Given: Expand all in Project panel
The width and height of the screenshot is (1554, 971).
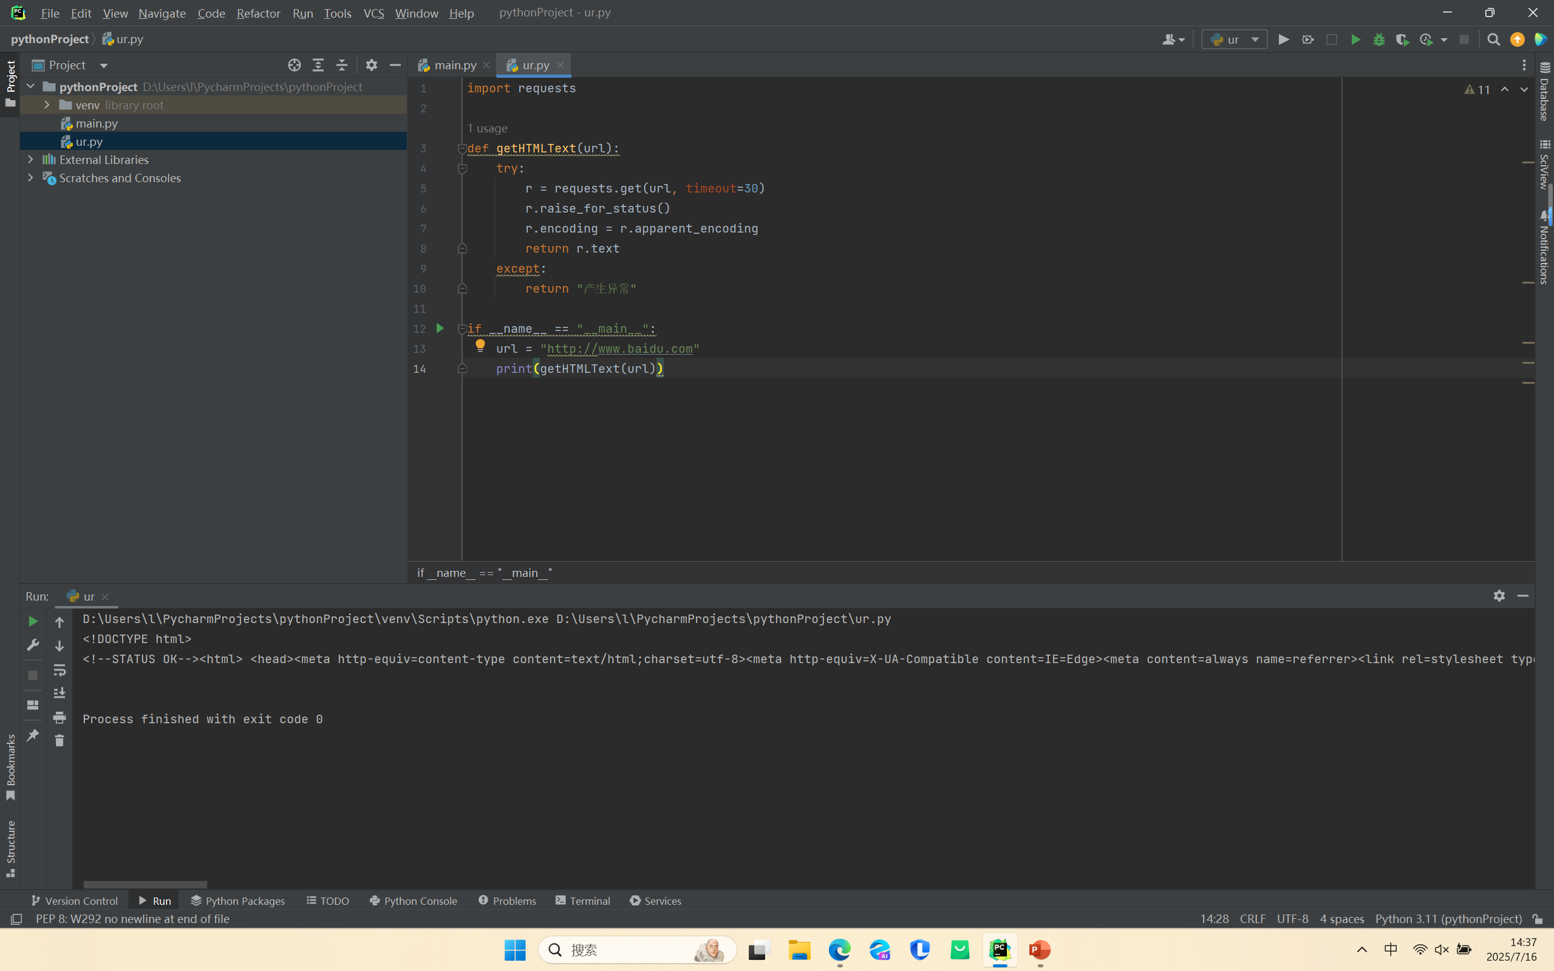Looking at the screenshot, I should tap(318, 65).
